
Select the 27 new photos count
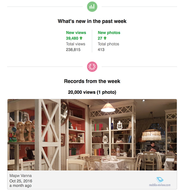(x=100, y=38)
